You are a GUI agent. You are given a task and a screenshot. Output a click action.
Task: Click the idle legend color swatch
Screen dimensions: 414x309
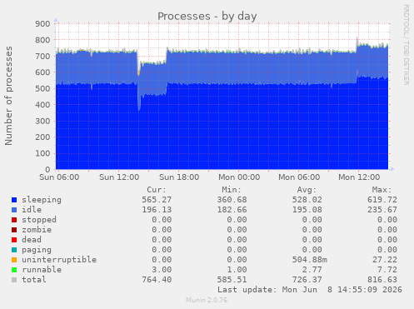[14, 210]
